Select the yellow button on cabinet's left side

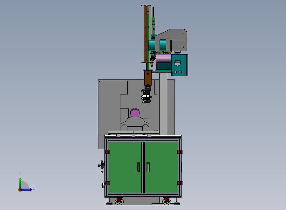click(x=103, y=185)
